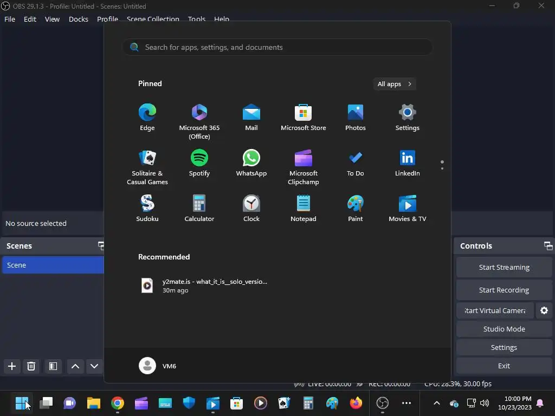Undock the Scenes panel
The width and height of the screenshot is (555, 416).
(x=101, y=246)
